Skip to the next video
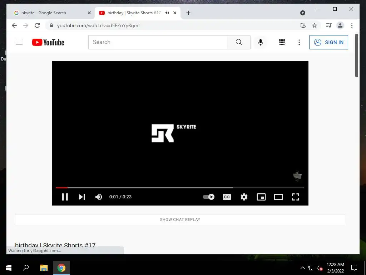The height and width of the screenshot is (275, 366). point(82,197)
